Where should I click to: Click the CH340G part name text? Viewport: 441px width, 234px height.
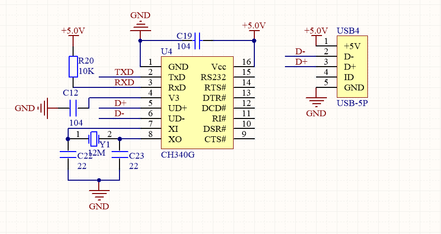coord(178,155)
